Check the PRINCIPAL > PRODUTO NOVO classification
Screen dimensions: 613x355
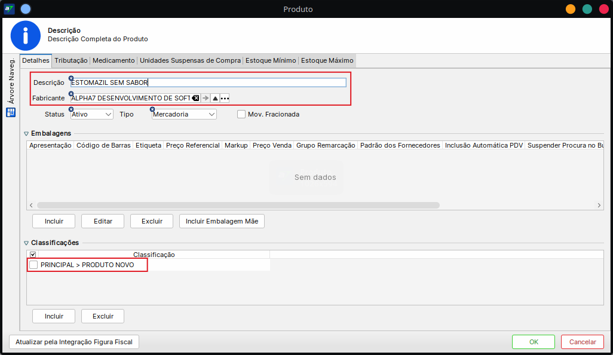pos(33,265)
